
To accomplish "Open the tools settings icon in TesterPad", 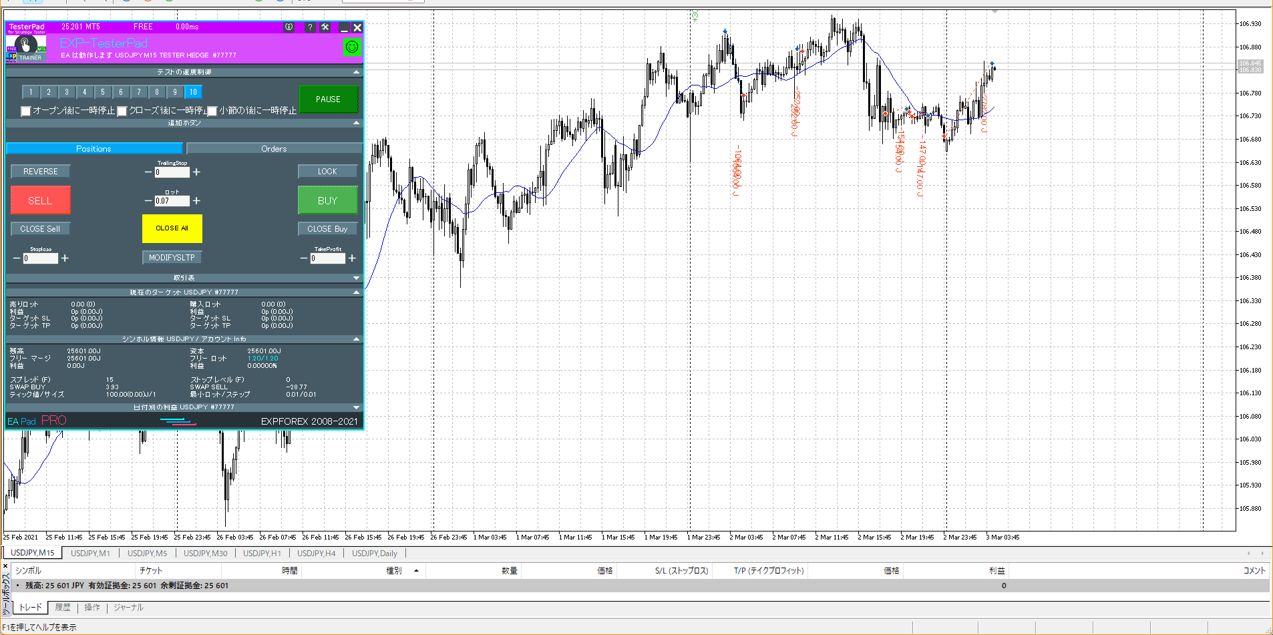I will click(325, 27).
